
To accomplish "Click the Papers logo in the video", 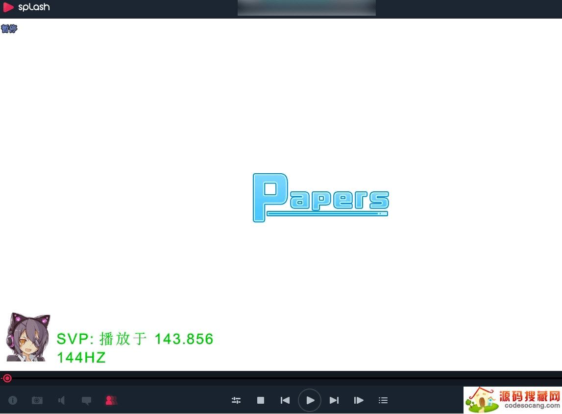I will pyautogui.click(x=321, y=198).
